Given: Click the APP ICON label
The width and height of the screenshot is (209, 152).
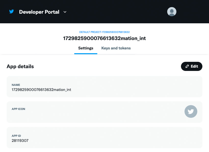Looking at the screenshot, I should pos(18,109).
